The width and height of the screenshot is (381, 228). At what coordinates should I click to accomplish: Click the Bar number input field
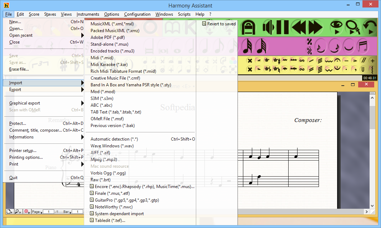click(77, 212)
